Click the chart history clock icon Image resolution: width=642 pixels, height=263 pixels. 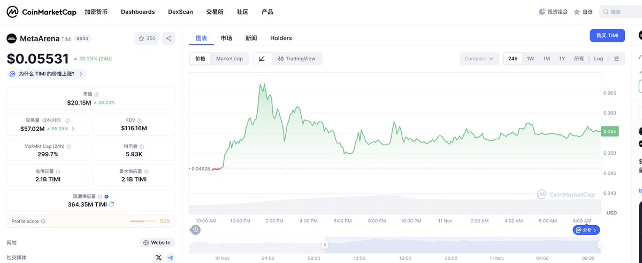click(x=196, y=230)
